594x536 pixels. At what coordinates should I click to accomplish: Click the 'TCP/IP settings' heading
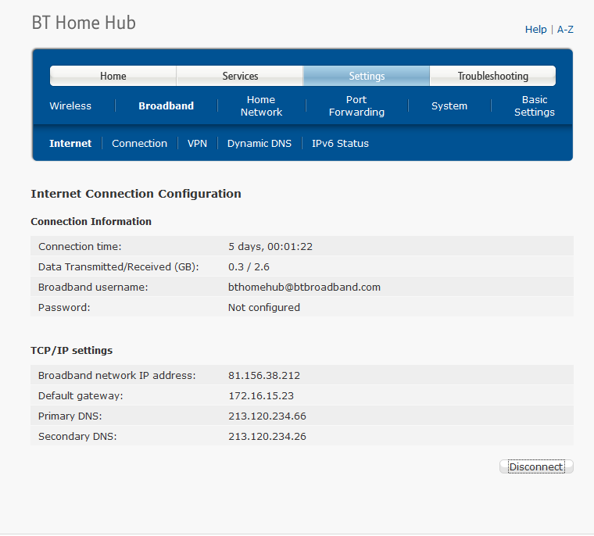click(x=72, y=350)
